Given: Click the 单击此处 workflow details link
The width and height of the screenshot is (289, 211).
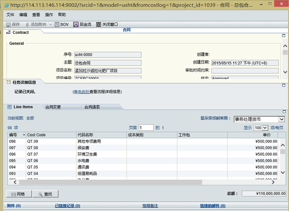Looking at the screenshot, I should pyautogui.click(x=81, y=92).
